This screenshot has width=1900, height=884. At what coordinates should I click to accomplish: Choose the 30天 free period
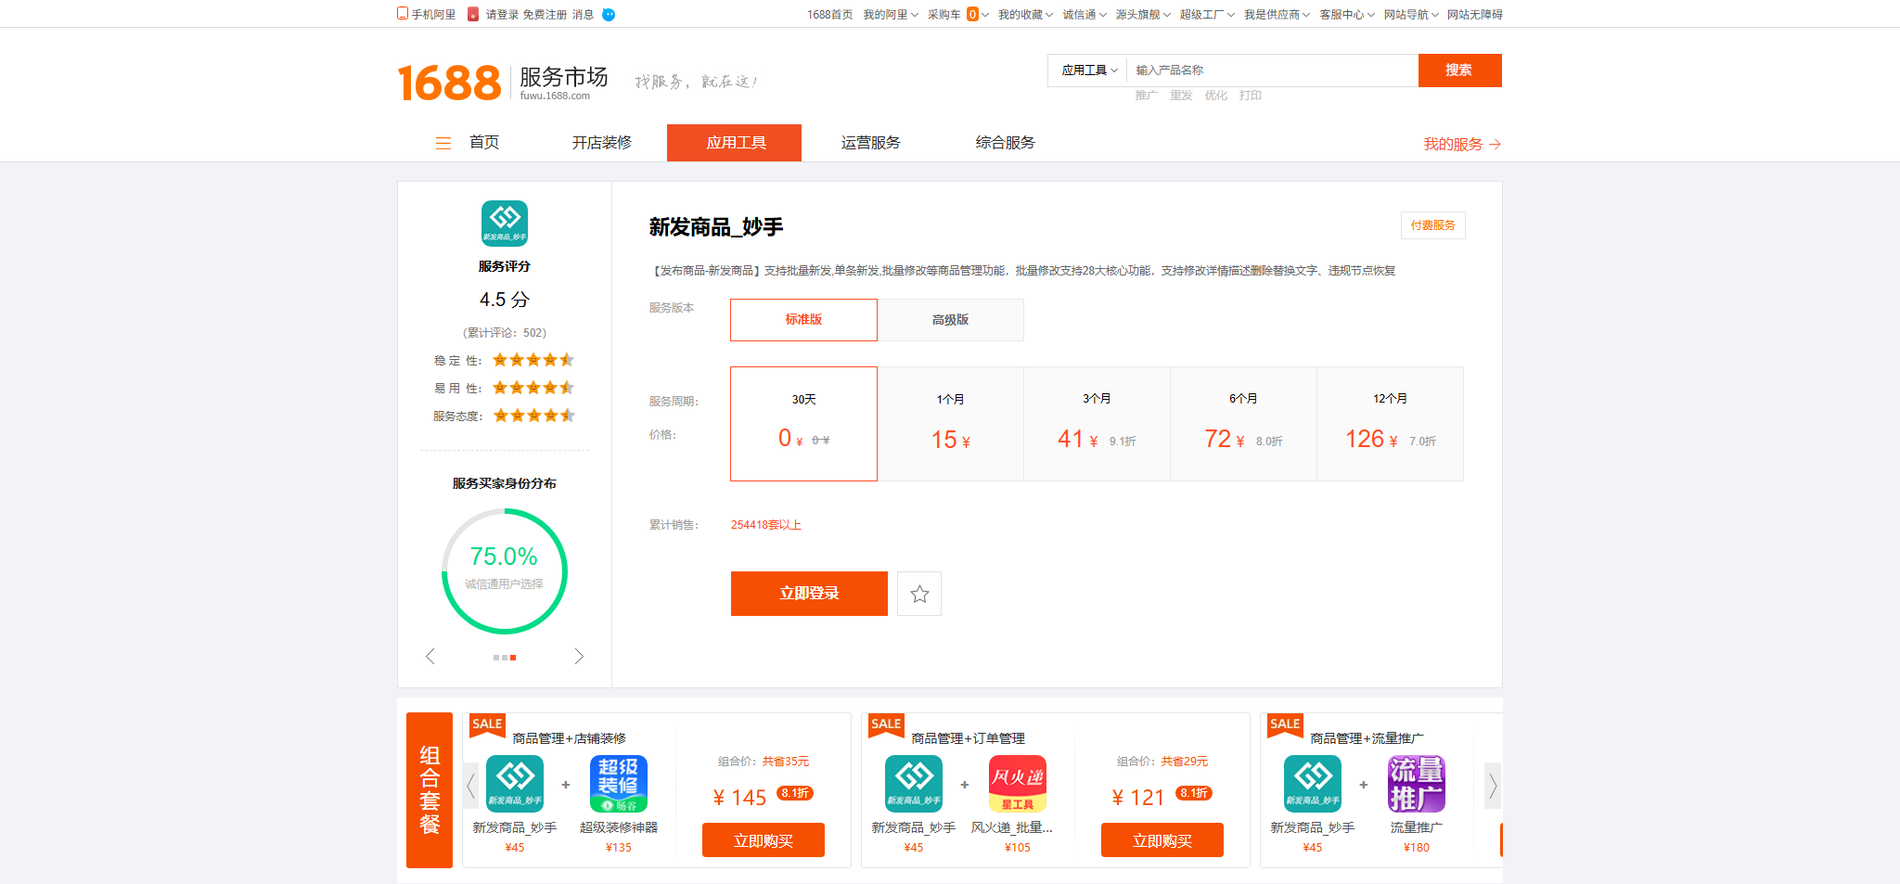(x=803, y=424)
